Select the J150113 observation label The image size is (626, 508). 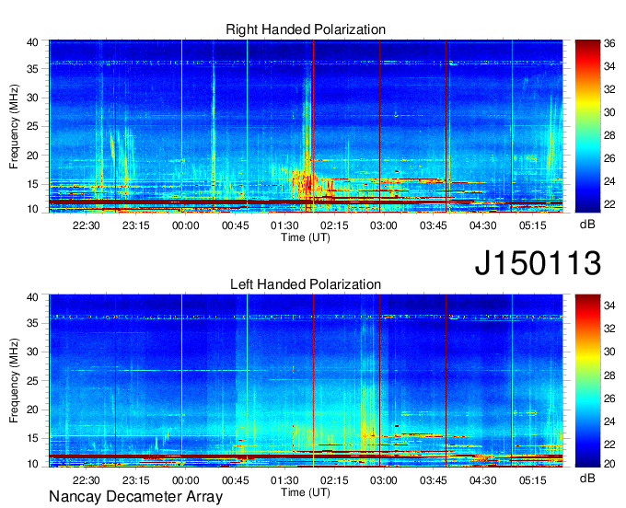click(538, 262)
